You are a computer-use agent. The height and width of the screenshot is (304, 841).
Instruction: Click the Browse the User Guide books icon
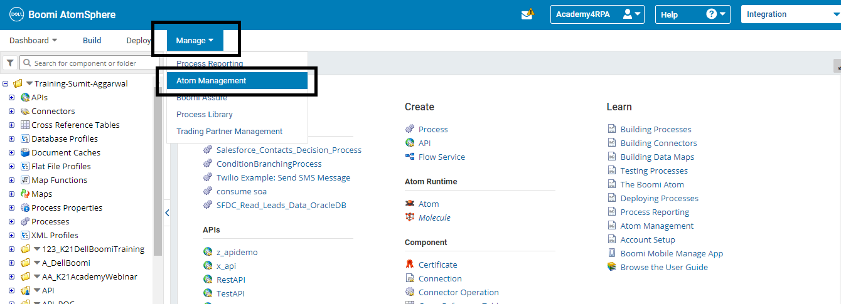612,267
